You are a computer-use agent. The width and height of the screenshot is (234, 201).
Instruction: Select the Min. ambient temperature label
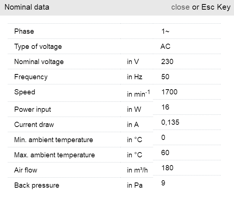(53, 140)
